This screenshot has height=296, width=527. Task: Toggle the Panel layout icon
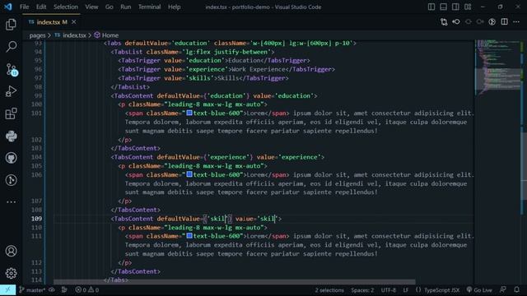(443, 7)
